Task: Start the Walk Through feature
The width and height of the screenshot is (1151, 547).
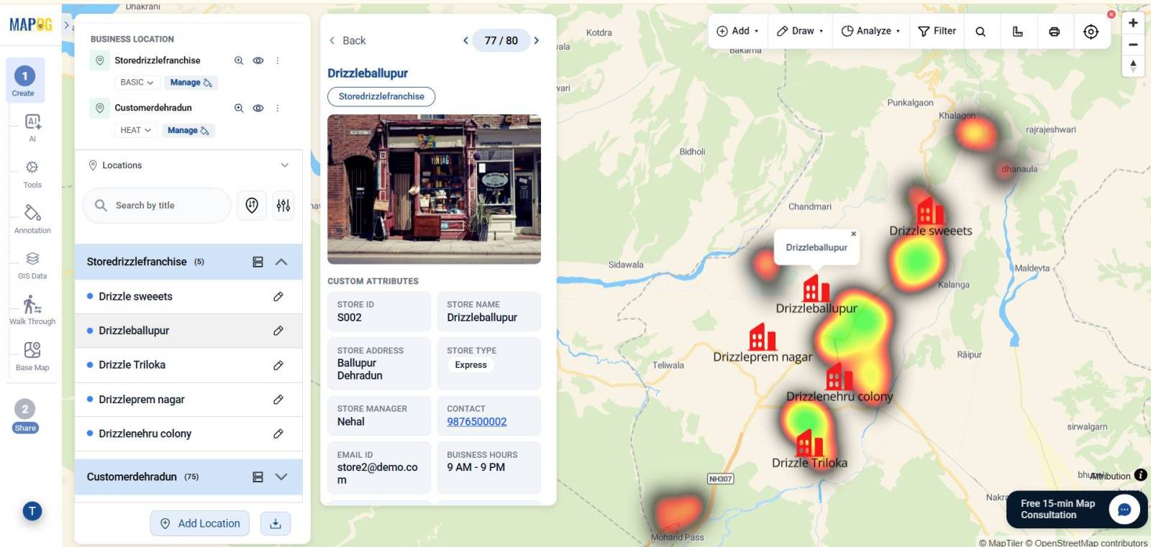Action: point(32,310)
